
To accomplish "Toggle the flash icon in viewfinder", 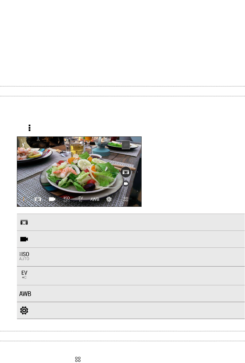I will click(x=24, y=145).
